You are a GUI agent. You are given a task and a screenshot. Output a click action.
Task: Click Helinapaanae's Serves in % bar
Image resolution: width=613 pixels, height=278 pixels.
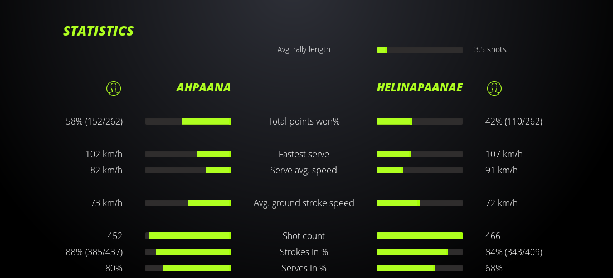click(420, 268)
